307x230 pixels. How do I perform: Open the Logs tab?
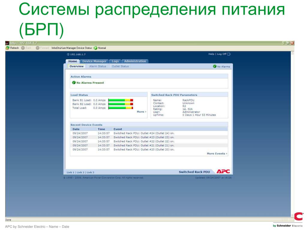[115, 61]
